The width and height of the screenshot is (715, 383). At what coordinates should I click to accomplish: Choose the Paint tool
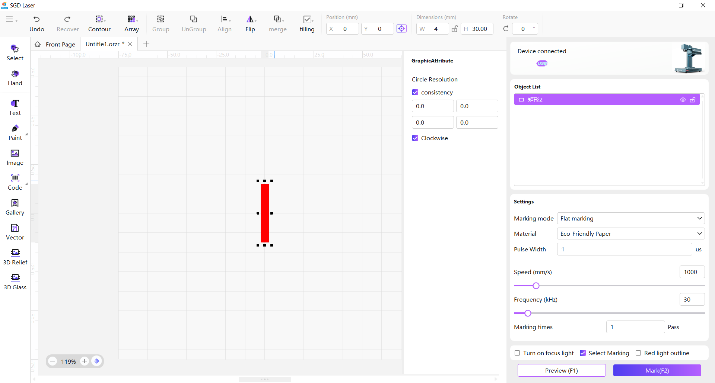15,132
